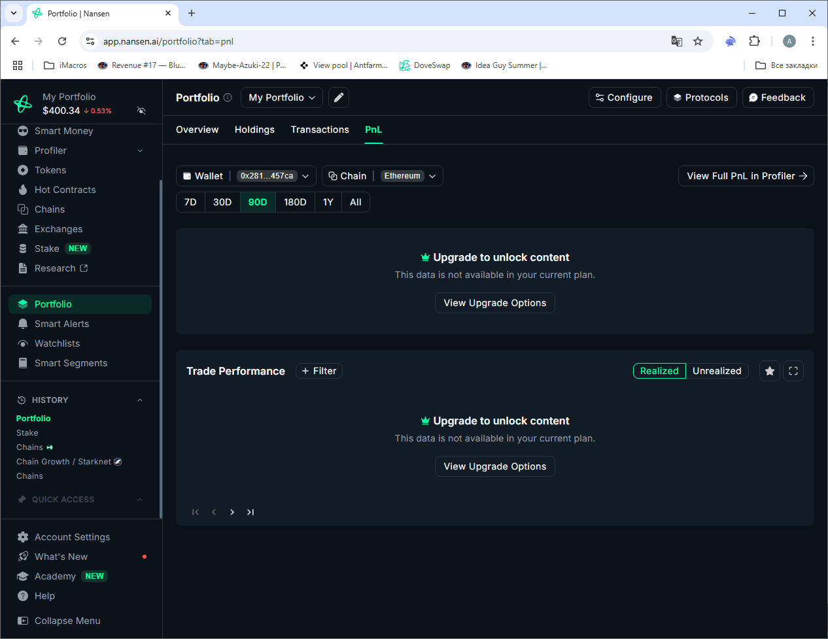Viewport: 828px width, 639px height.
Task: Open Chains in main sidebar menu
Action: pyautogui.click(x=50, y=209)
